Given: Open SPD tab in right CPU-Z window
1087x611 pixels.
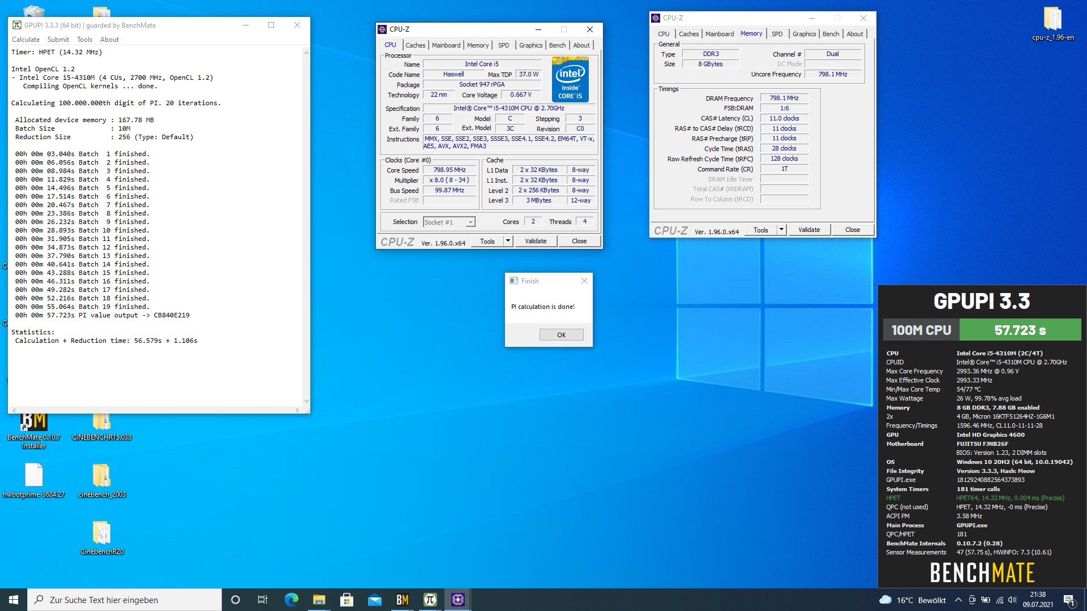Looking at the screenshot, I should (777, 34).
